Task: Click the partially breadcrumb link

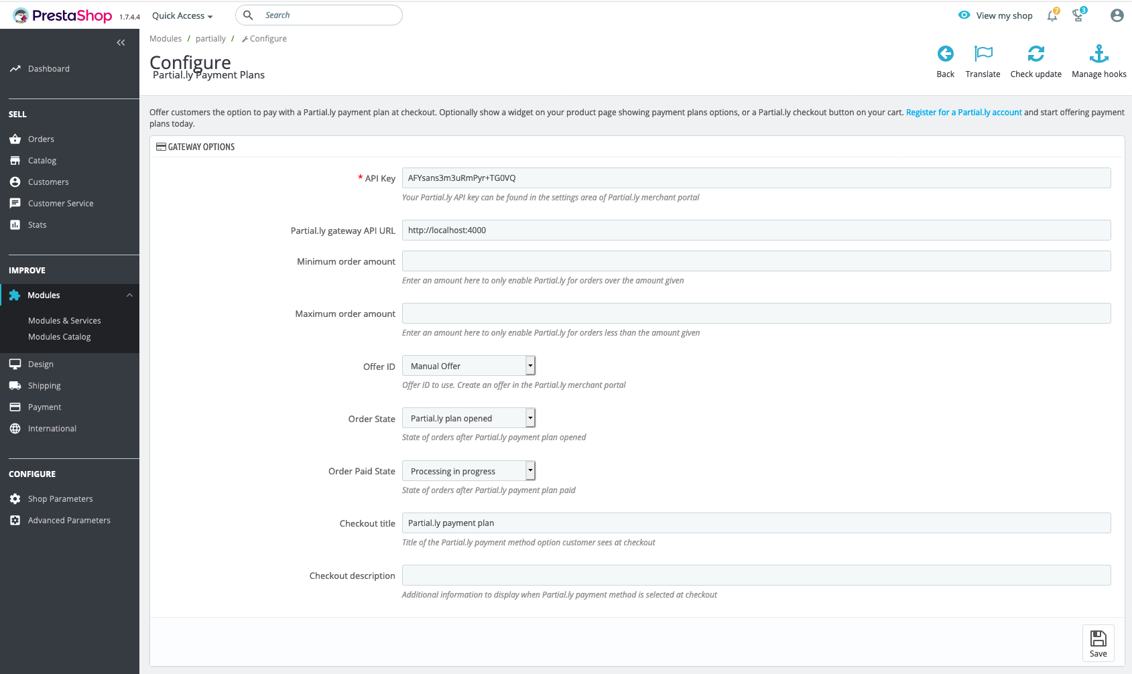Action: coord(210,39)
